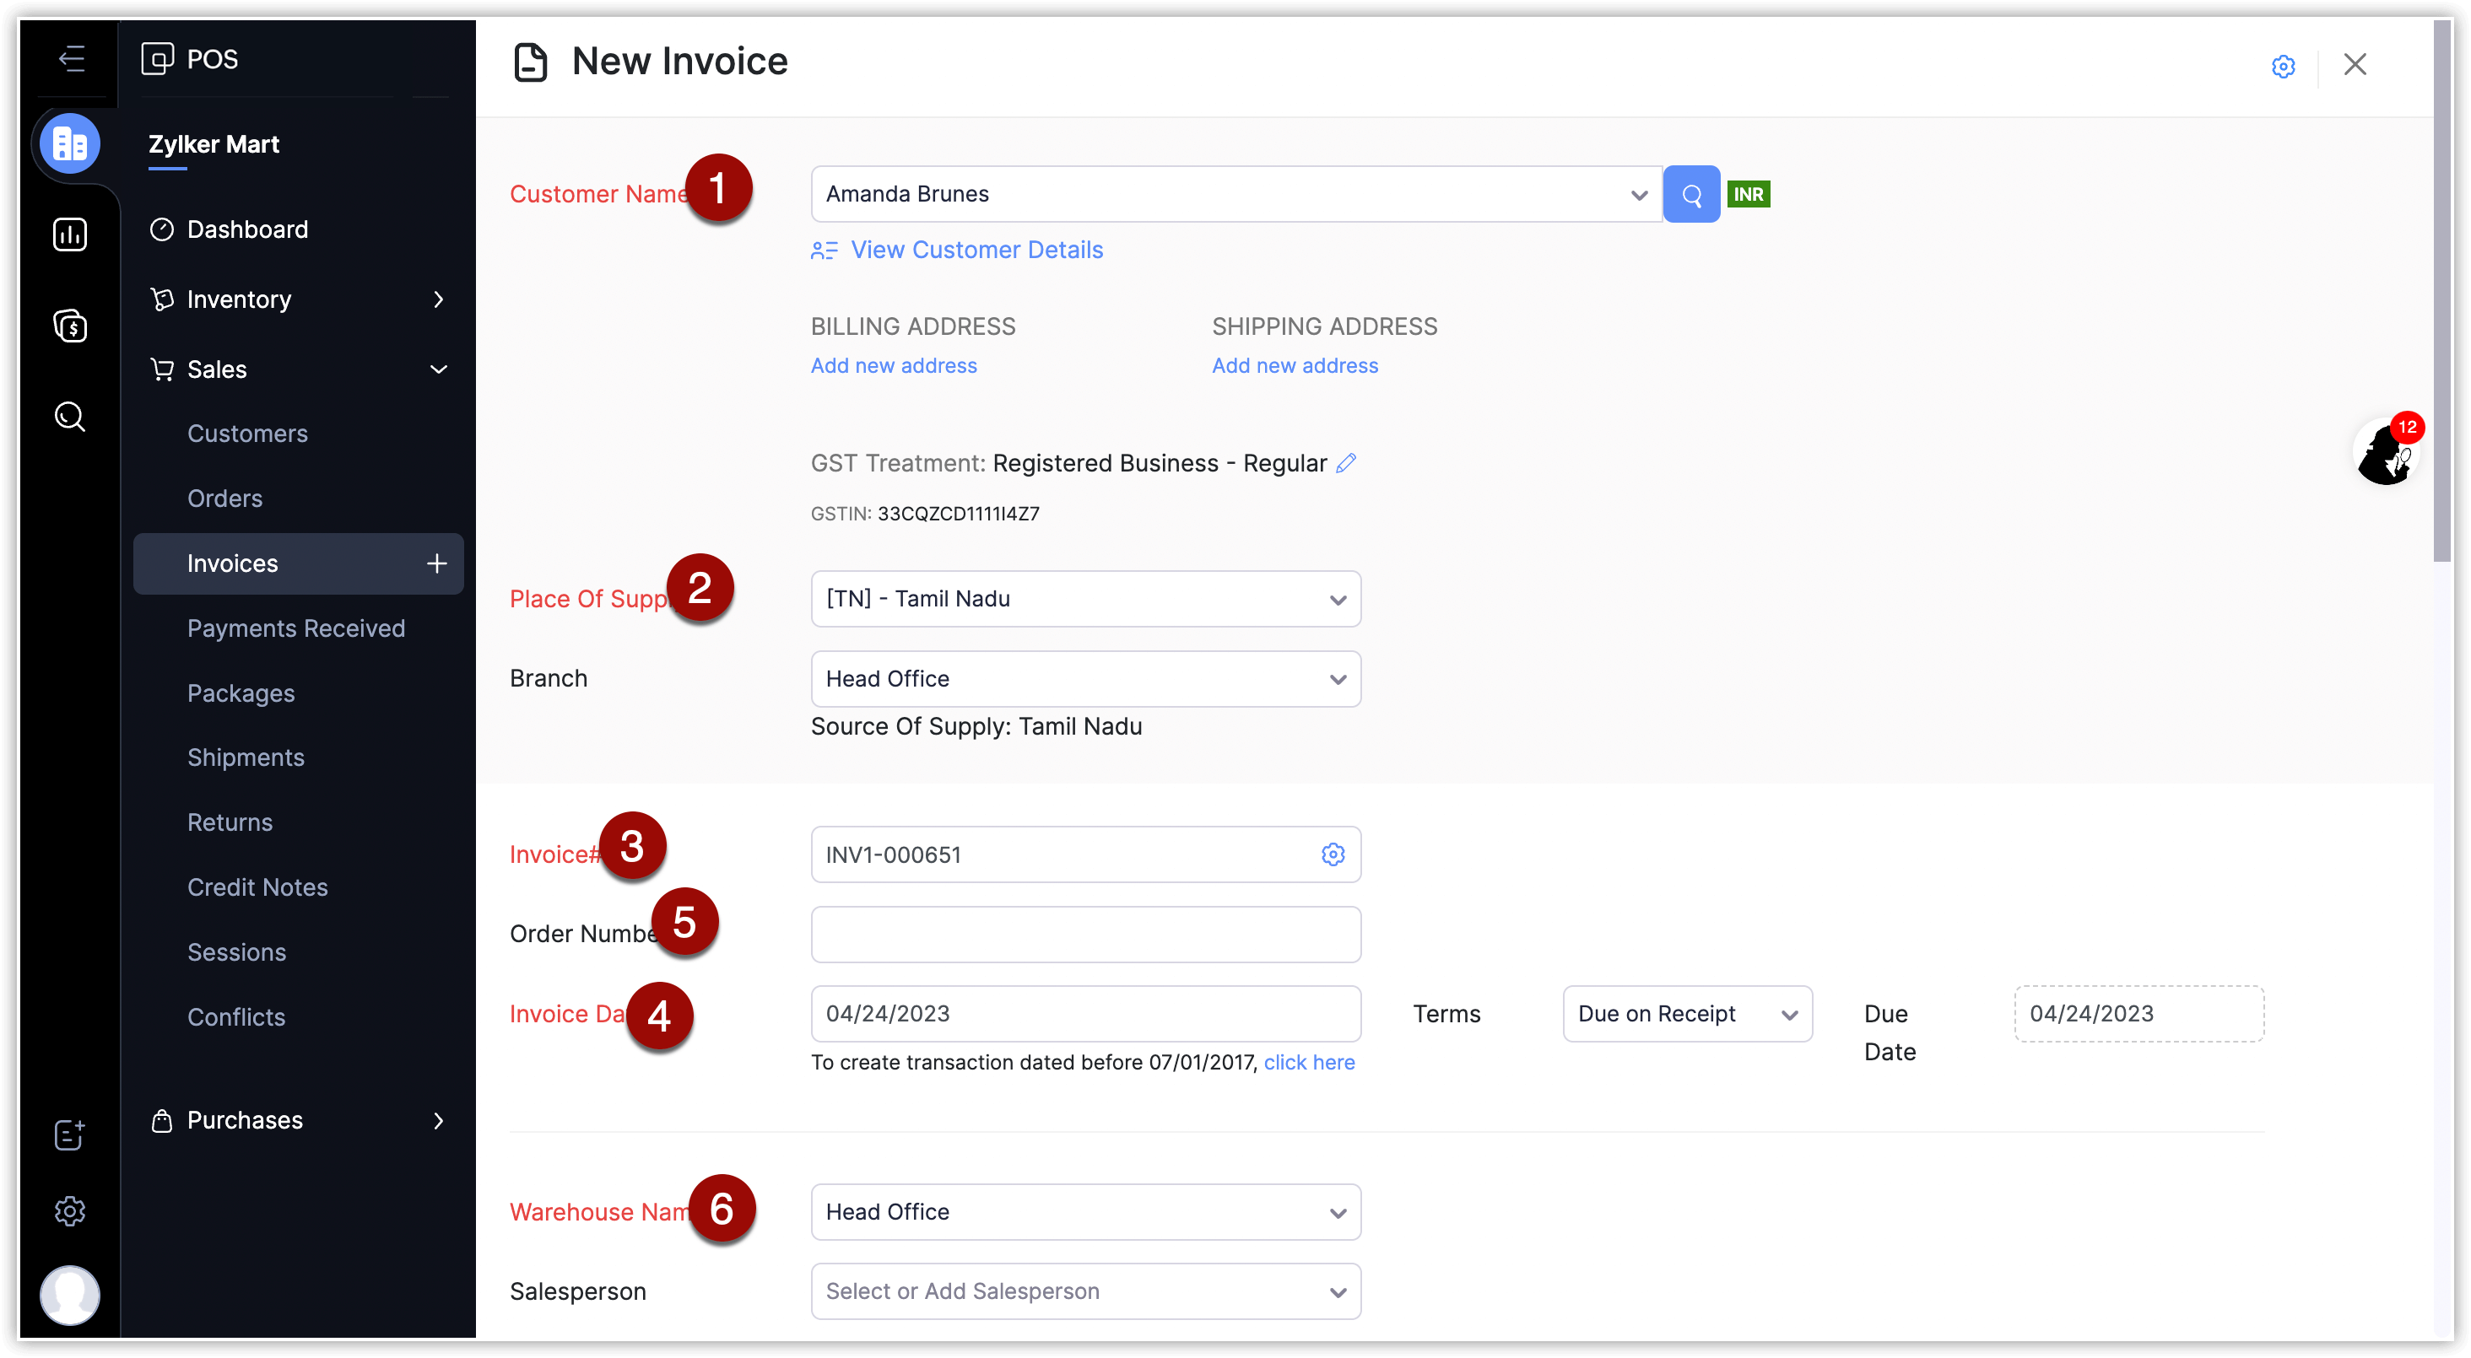Viewport: 2471px width, 1358px height.
Task: Click the customer search magnifier button
Action: click(x=1690, y=195)
